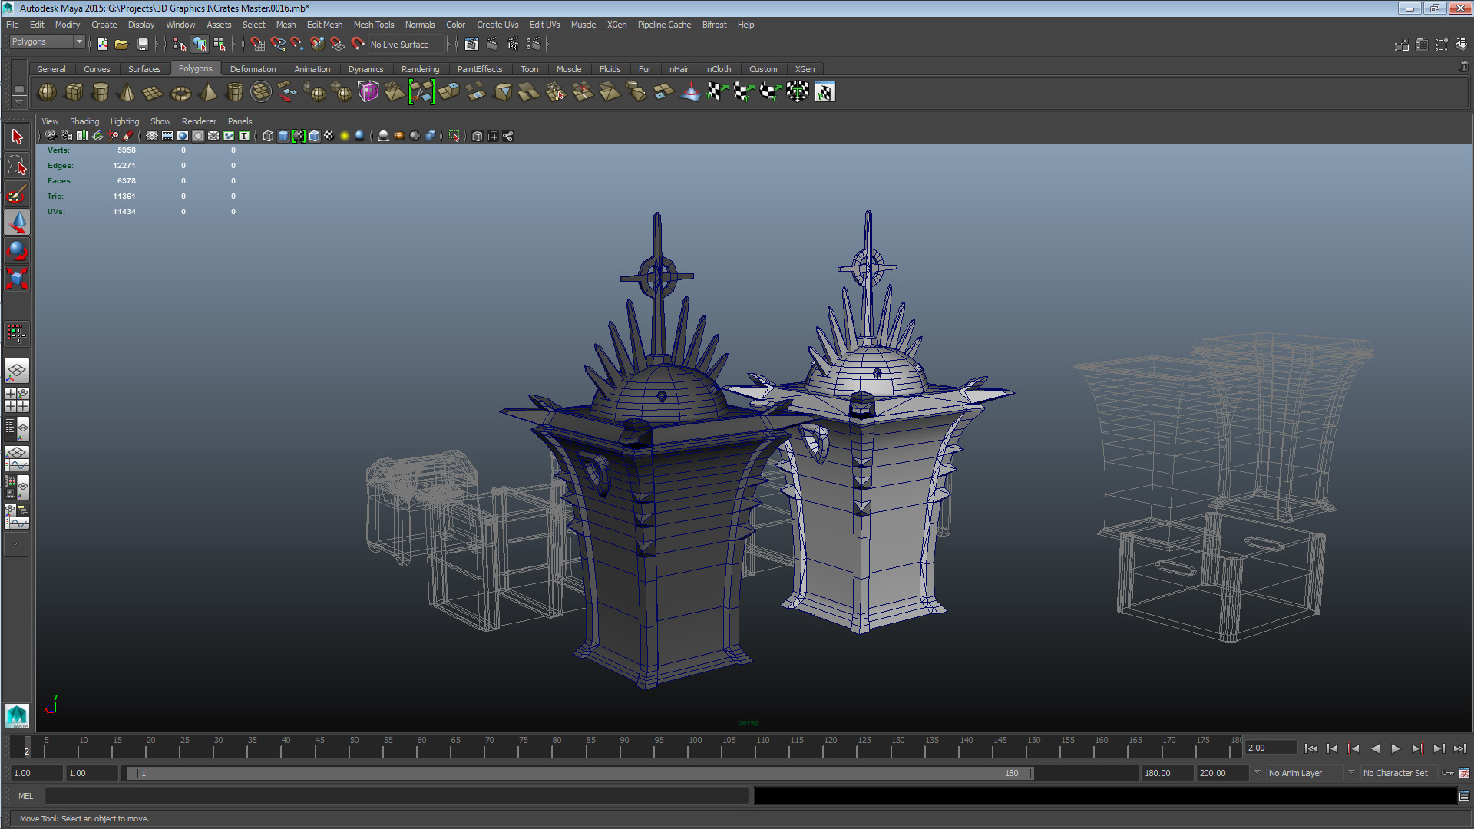
Task: Open the render view clapperboard icon
Action: point(471,44)
